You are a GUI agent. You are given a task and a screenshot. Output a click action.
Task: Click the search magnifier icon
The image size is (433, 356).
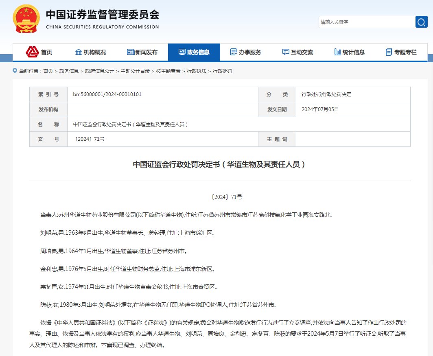click(x=421, y=22)
